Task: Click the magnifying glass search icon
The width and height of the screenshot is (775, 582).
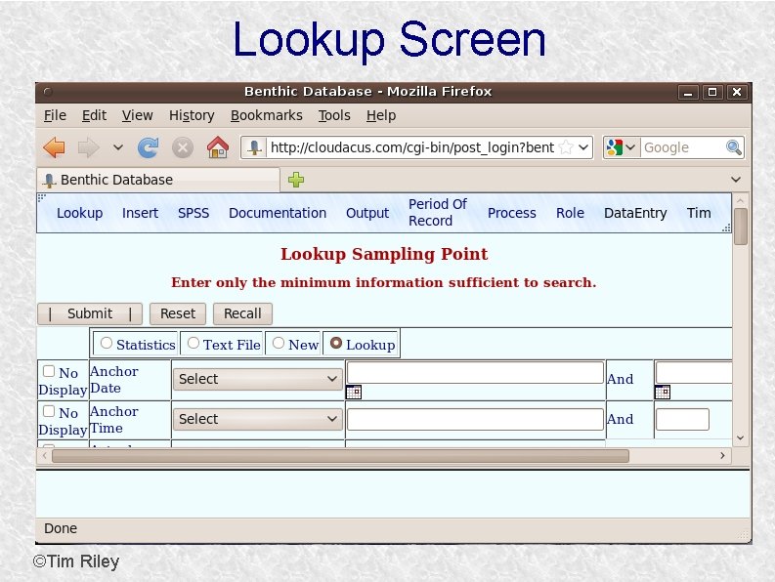Action: tap(734, 147)
